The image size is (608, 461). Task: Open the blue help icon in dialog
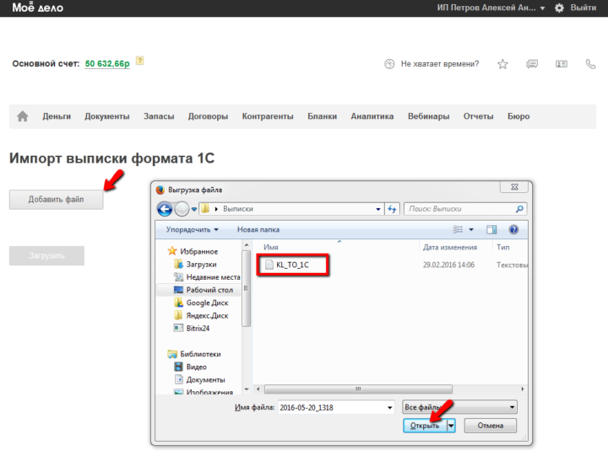(513, 229)
